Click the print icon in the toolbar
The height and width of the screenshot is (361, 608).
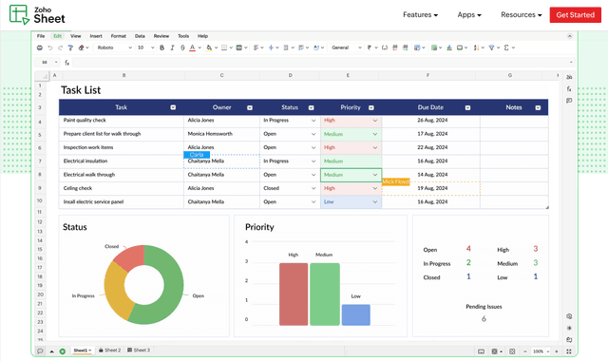(x=40, y=47)
